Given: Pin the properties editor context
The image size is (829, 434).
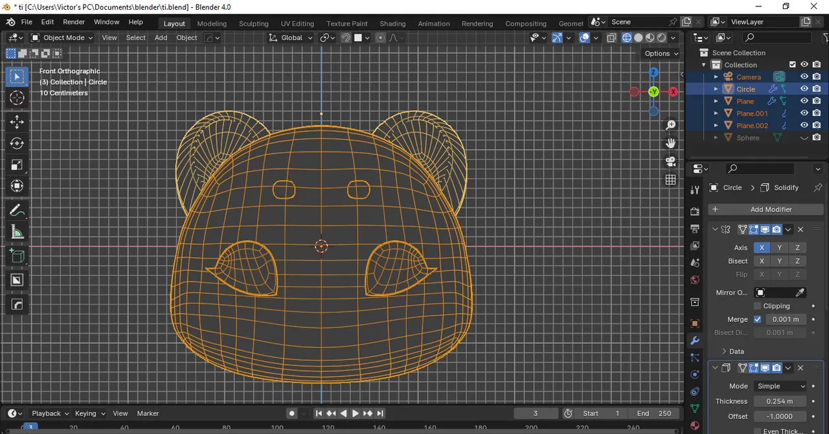Looking at the screenshot, I should pos(817,188).
